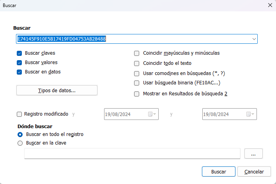Click the key path text field
276x184 pixels.
[x=132, y=154]
